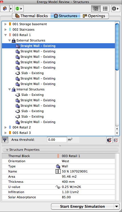122x212 pixels.
Task: Click the Thermal Block property row
Action: tap(58, 156)
